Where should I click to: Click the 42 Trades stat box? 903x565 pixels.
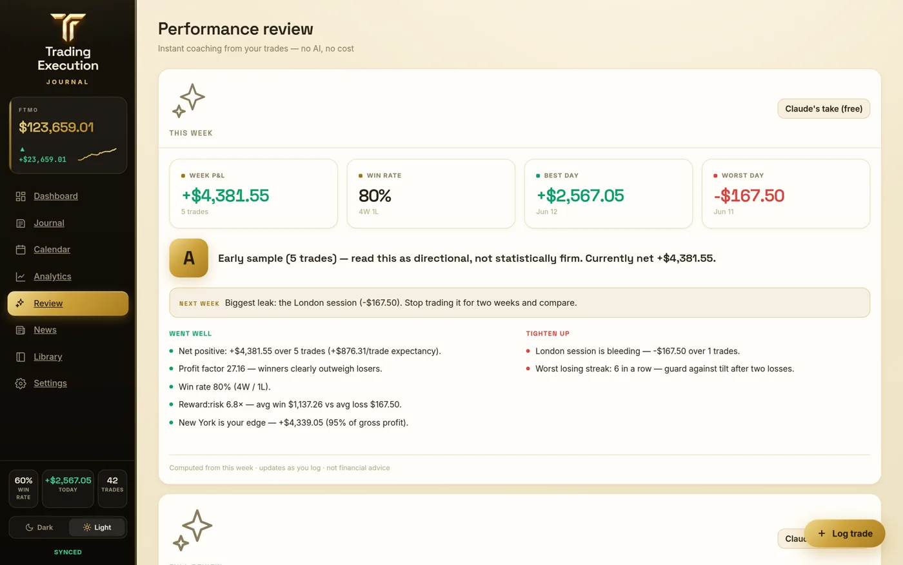point(112,489)
